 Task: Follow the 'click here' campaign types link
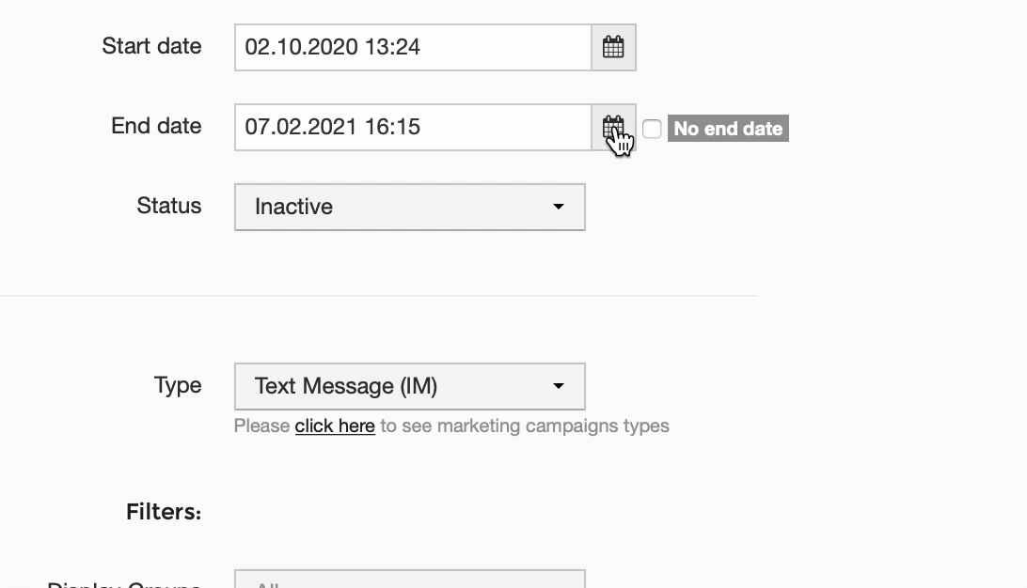335,426
